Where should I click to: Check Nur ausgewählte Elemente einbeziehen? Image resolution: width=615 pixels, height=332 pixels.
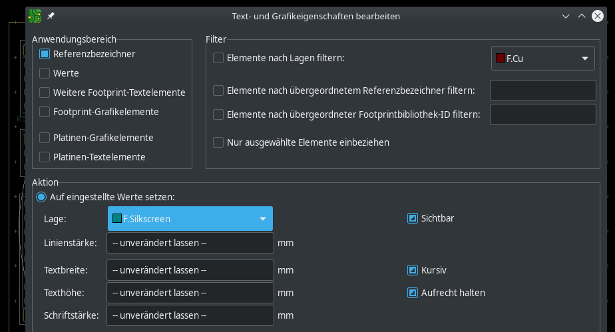[218, 142]
